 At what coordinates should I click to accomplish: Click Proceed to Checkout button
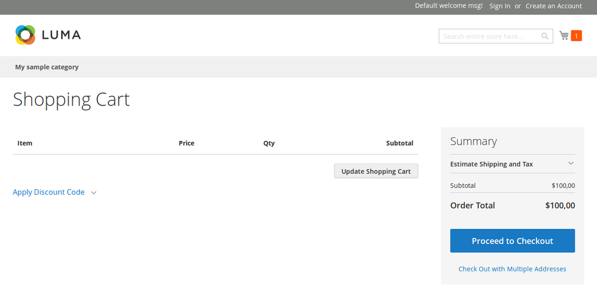[512, 241]
